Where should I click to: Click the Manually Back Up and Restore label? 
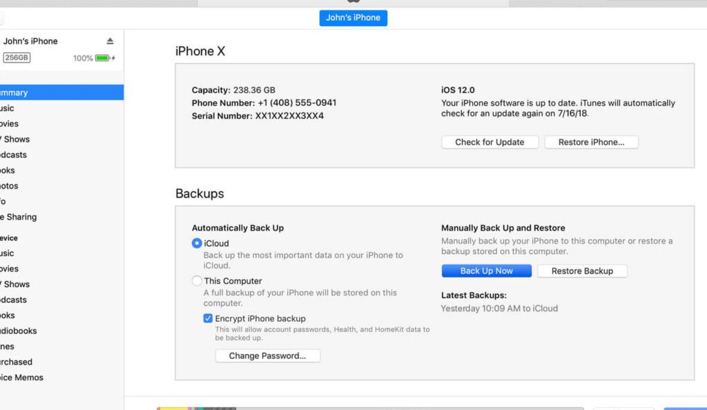(x=503, y=228)
